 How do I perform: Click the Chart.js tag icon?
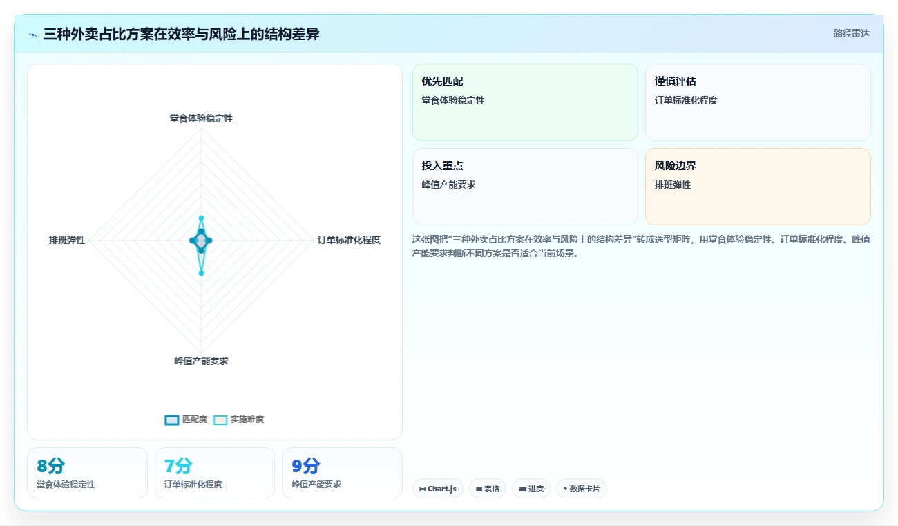[422, 489]
